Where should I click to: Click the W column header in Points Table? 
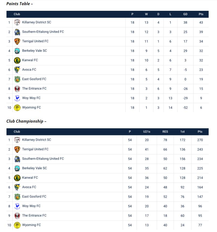coord(146,14)
